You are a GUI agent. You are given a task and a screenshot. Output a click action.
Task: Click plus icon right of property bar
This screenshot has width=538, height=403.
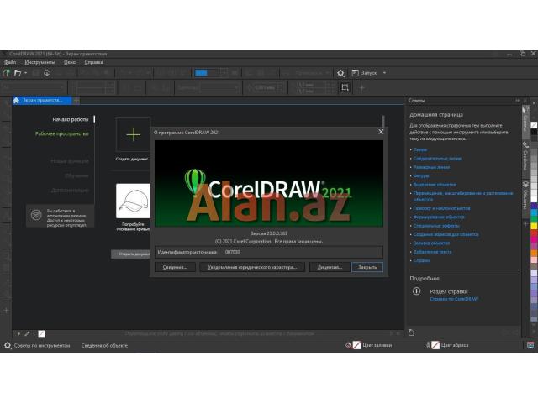point(361,87)
